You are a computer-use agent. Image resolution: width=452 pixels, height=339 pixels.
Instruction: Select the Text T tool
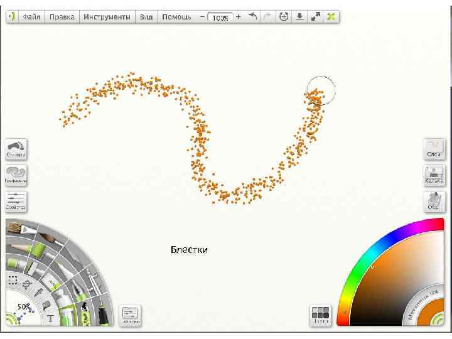pyautogui.click(x=50, y=319)
